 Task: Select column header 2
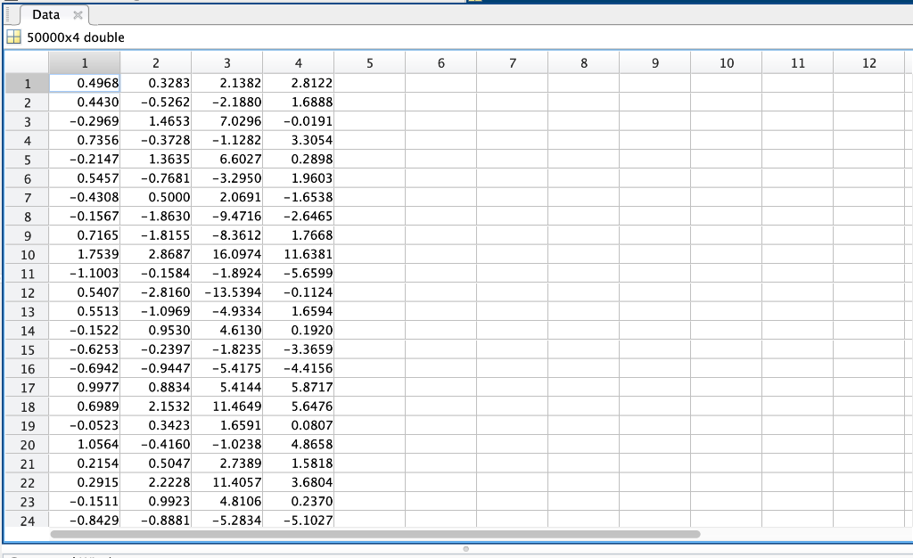pyautogui.click(x=156, y=62)
